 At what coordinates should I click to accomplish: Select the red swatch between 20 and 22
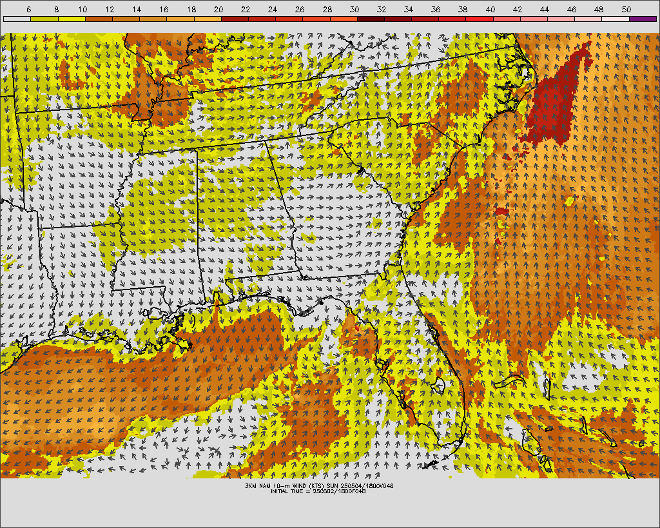235,19
